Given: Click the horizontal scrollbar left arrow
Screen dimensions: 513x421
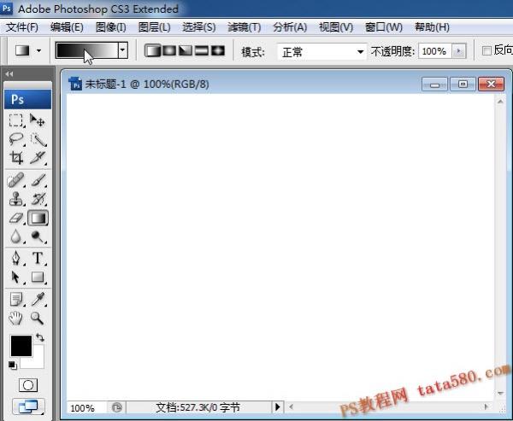Looking at the screenshot, I should (291, 407).
